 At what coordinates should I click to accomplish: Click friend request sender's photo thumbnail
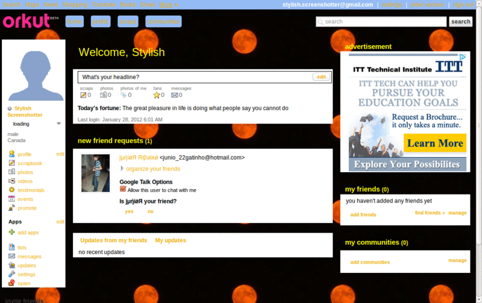point(95,173)
